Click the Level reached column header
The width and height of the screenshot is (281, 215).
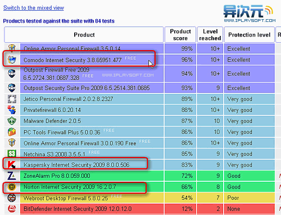[x=210, y=35]
